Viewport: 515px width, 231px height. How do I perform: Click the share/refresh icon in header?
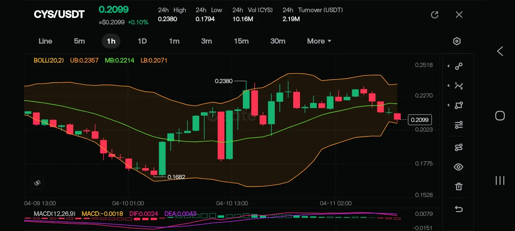click(435, 15)
